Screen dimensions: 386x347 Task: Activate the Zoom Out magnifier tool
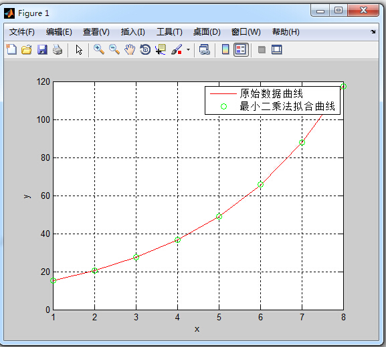114,49
